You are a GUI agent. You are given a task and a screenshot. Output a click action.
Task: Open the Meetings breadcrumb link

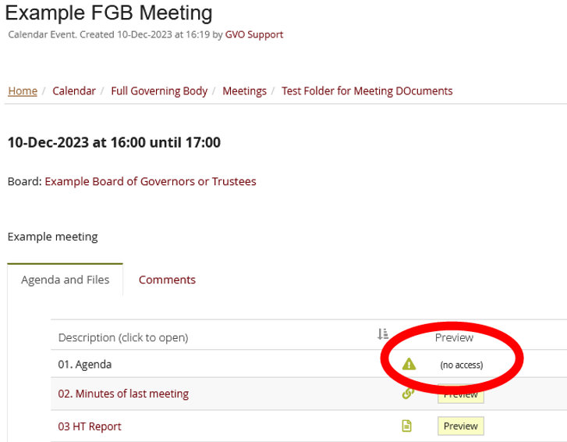244,91
